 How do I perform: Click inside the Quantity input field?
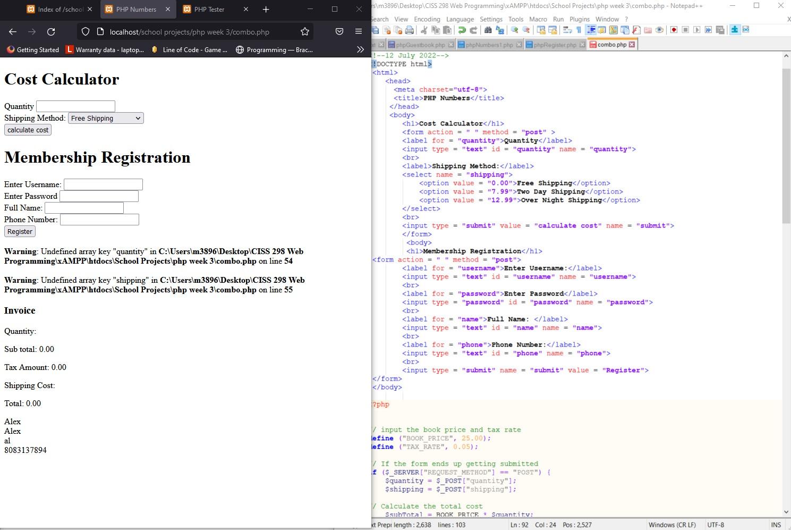tap(75, 106)
